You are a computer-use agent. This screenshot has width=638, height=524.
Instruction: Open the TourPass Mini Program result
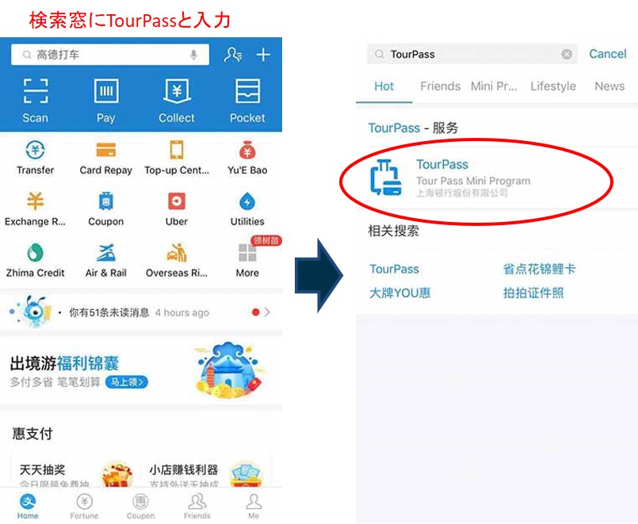coord(496,178)
